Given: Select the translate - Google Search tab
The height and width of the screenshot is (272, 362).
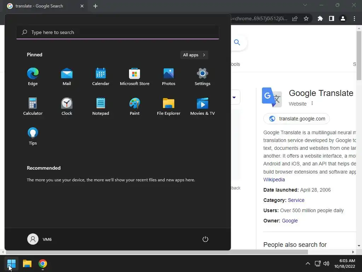Looking at the screenshot, I should point(45,6).
